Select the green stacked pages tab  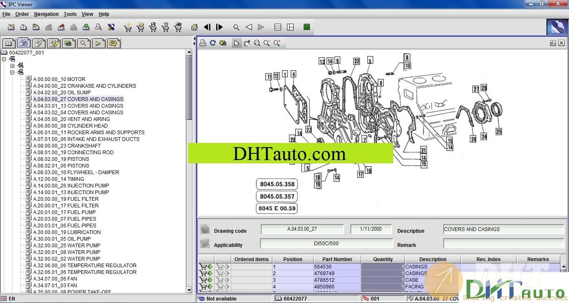pyautogui.click(x=69, y=43)
